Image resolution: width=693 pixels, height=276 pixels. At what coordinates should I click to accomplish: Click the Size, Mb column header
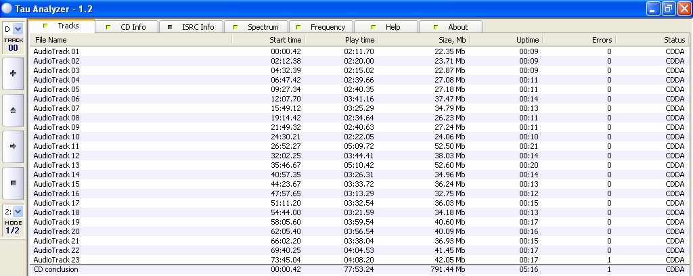(424, 41)
